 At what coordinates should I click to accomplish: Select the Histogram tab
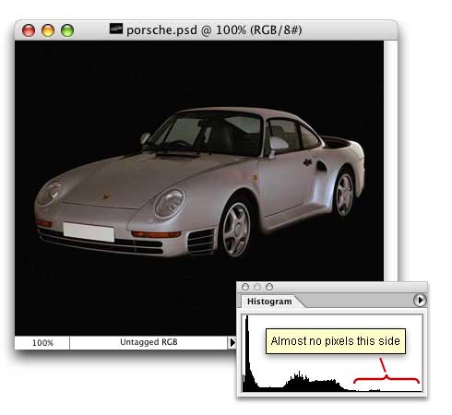[x=269, y=302]
